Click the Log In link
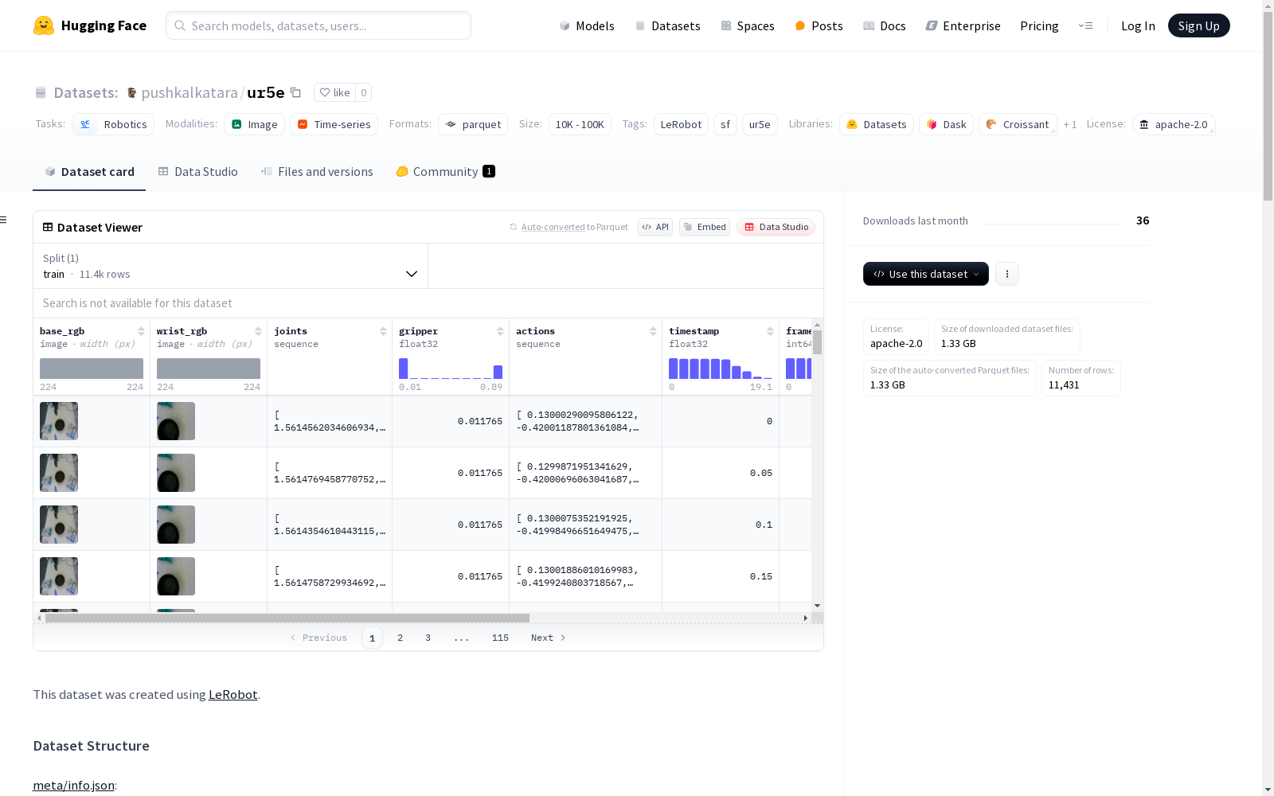This screenshot has height=796, width=1274. pyautogui.click(x=1138, y=25)
